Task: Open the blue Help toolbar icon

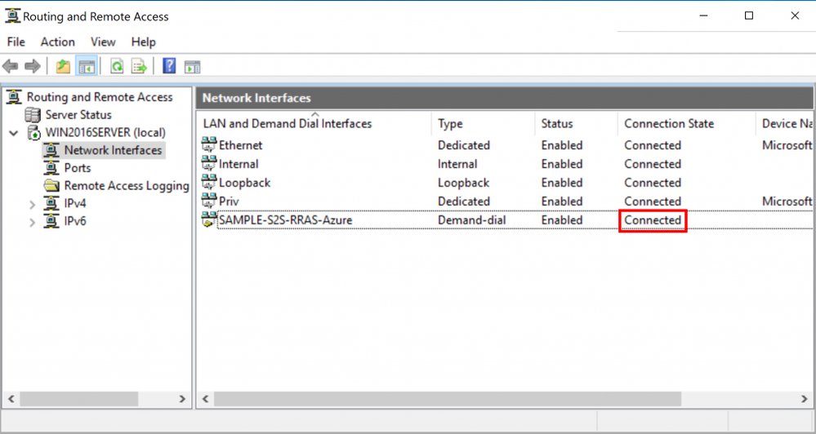Action: [x=169, y=66]
